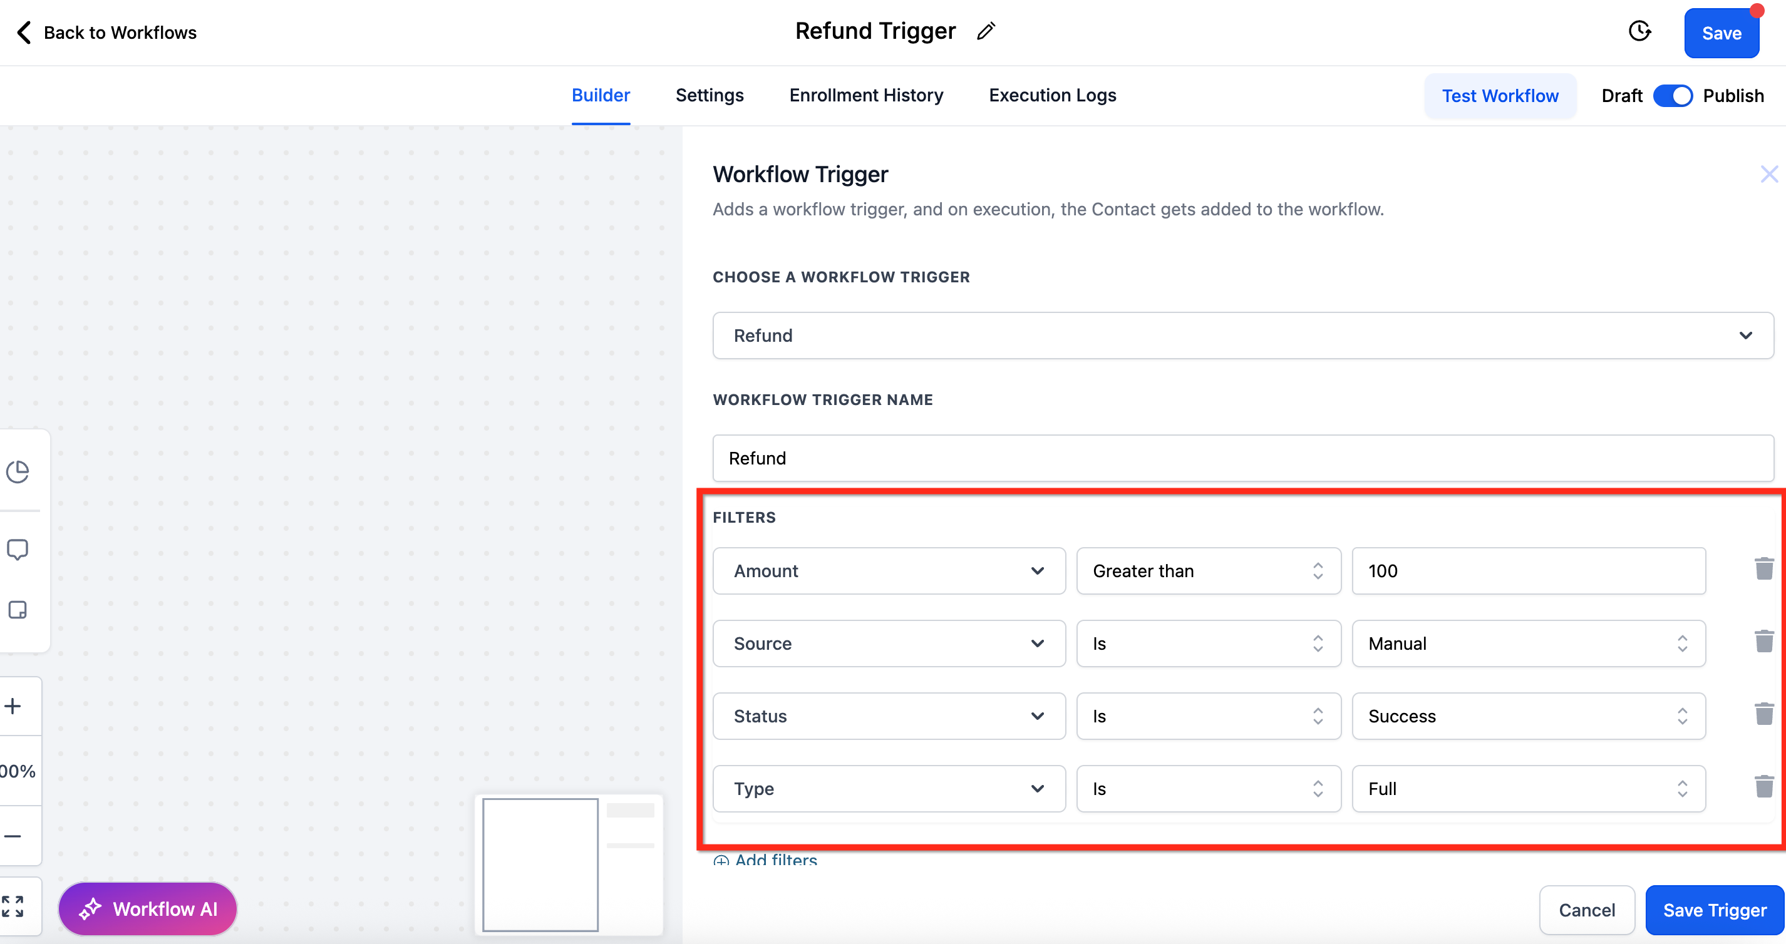
Task: Open the stats pie chart icon in sidebar
Action: click(18, 472)
